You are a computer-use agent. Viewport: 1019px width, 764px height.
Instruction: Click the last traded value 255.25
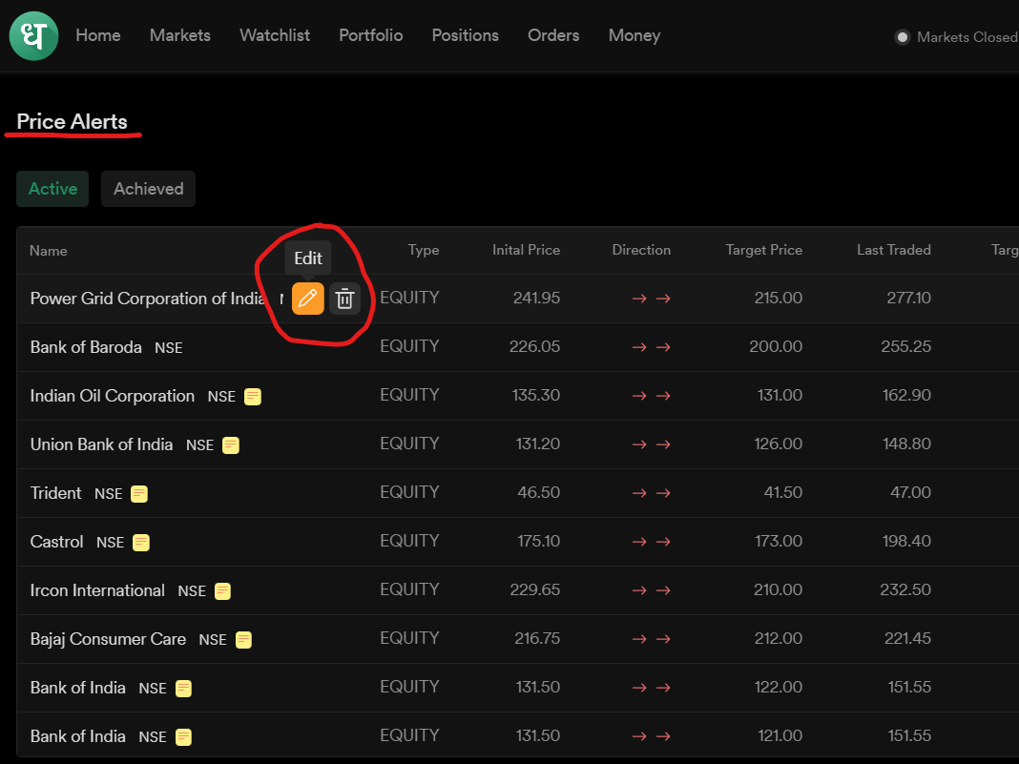905,346
